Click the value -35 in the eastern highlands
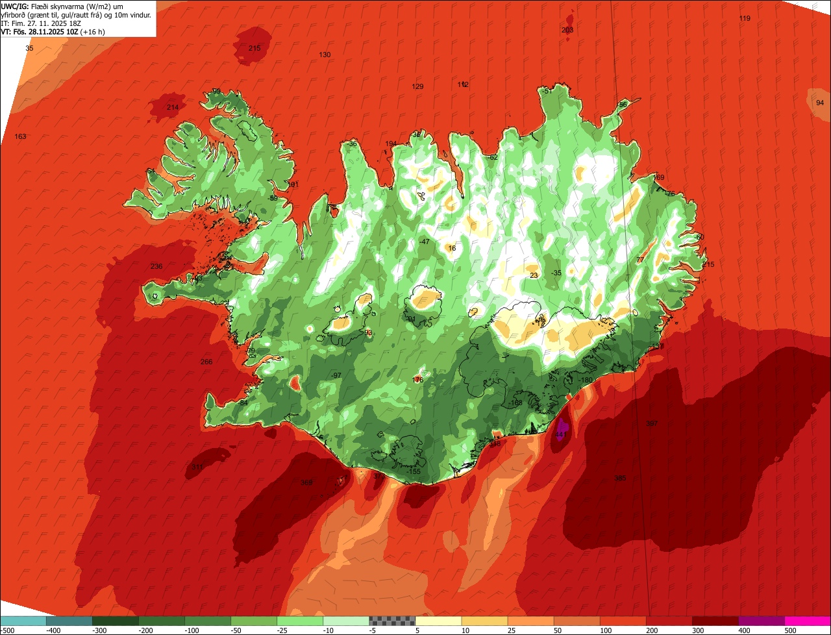 [556, 273]
